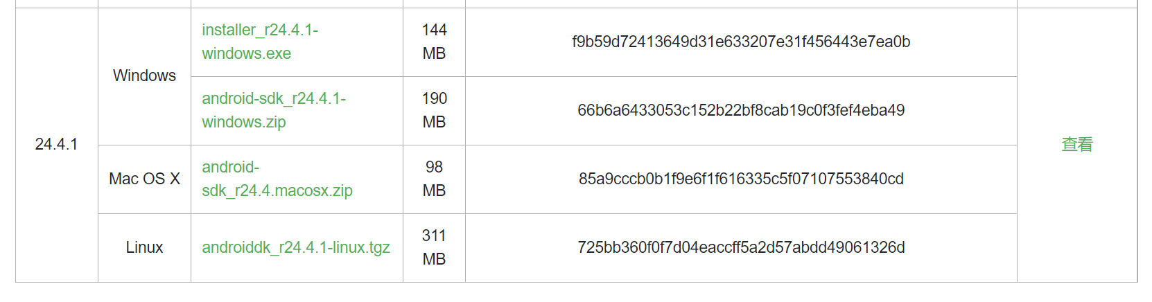Image resolution: width=1152 pixels, height=302 pixels.
Task: Click the 311 MB size cell
Action: point(434,247)
